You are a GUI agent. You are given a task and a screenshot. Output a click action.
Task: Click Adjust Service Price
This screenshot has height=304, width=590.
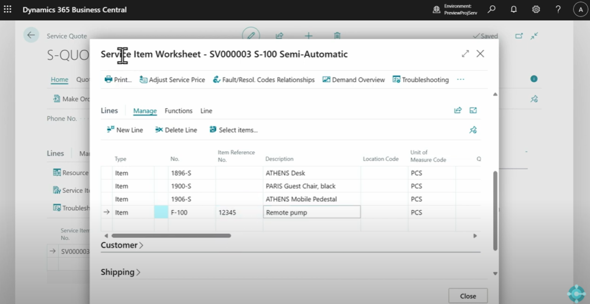pos(172,79)
